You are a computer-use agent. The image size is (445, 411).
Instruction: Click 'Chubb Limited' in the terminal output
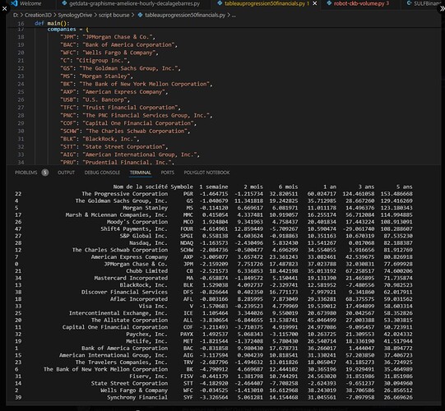[x=146, y=271]
